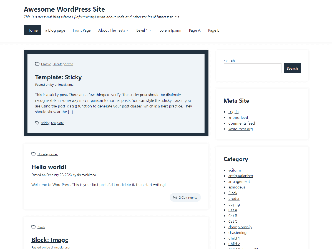The height and width of the screenshot is (249, 332).
Task: Expand the Level 1 submenu arrow
Action: (x=150, y=30)
